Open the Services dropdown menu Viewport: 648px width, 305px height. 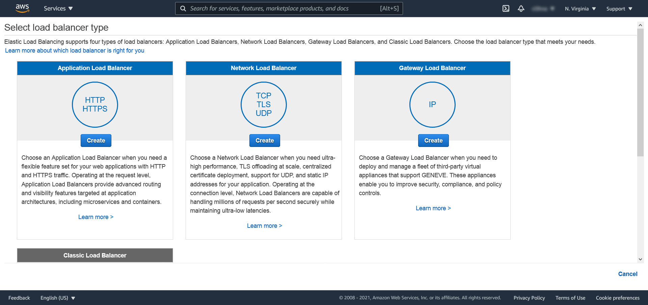(x=58, y=8)
